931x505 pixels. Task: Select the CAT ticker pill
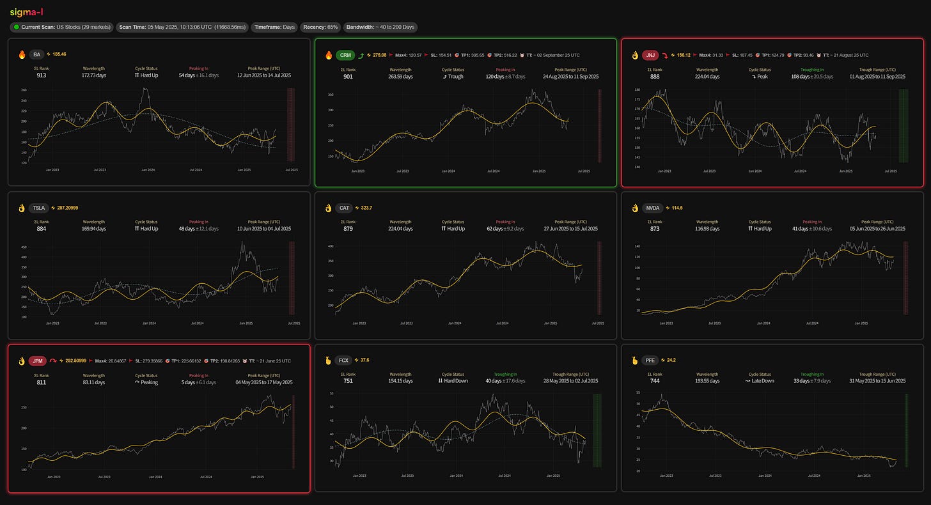click(345, 208)
